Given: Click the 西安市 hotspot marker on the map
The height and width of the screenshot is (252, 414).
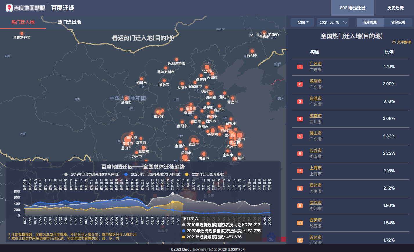Looking at the screenshot, I should coord(159,112).
